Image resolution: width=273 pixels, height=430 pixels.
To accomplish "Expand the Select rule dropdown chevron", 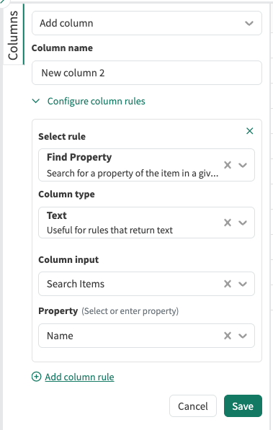I will coord(243,165).
